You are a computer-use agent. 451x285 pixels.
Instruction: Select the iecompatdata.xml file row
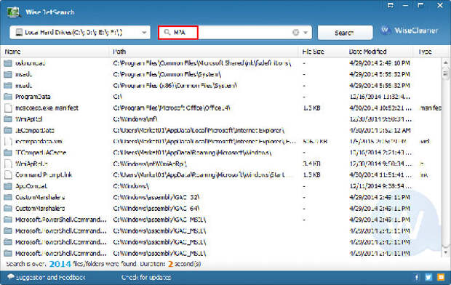coord(221,142)
